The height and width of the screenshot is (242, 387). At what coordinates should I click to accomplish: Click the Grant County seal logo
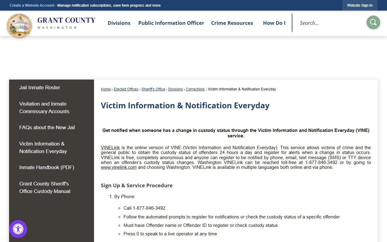(19, 26)
